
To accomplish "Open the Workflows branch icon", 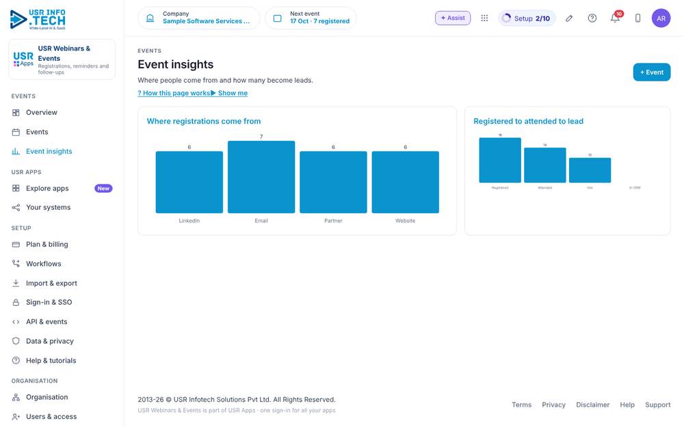I will click(16, 264).
